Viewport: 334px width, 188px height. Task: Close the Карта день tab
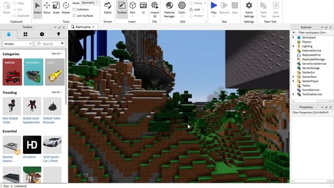93,27
